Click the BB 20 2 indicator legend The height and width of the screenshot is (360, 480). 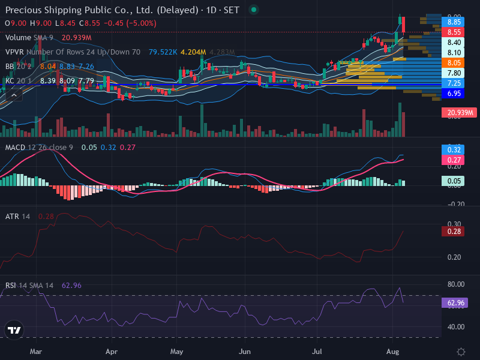coord(19,67)
